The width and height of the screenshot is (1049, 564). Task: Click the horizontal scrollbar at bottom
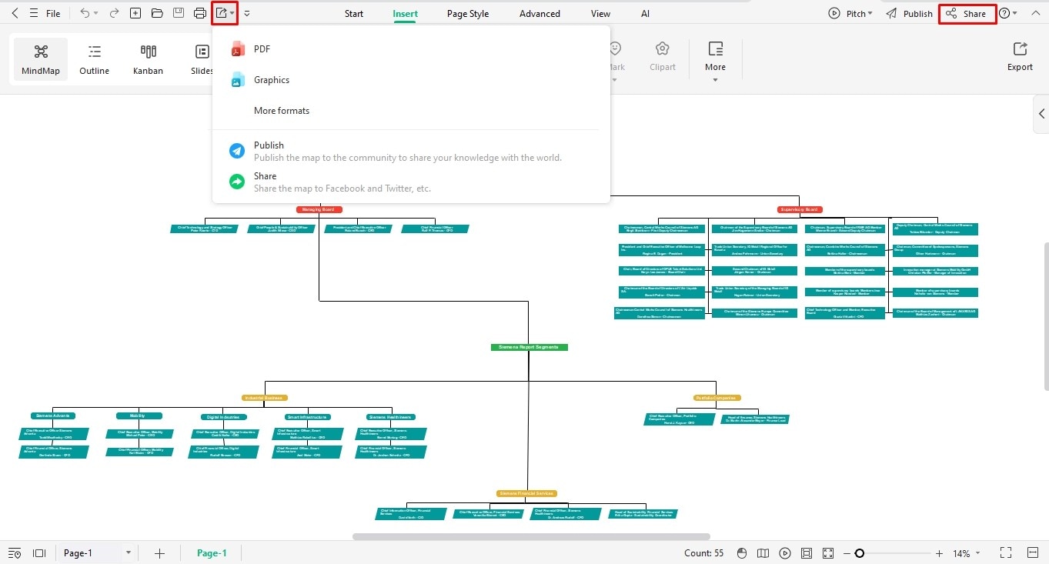(531, 536)
